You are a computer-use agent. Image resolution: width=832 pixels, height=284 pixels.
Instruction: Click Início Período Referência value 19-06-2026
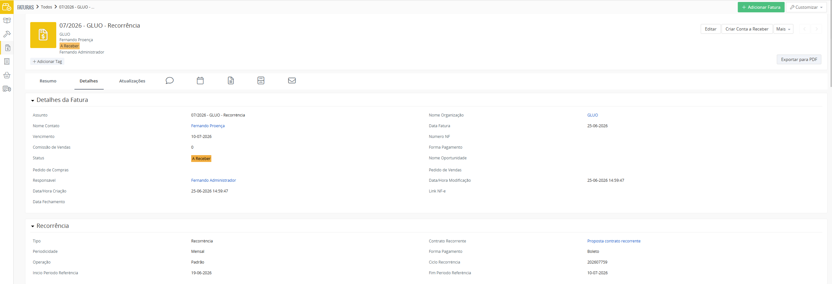(201, 273)
